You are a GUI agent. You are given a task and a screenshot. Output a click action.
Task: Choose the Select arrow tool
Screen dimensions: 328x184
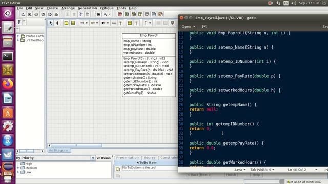(50, 23)
